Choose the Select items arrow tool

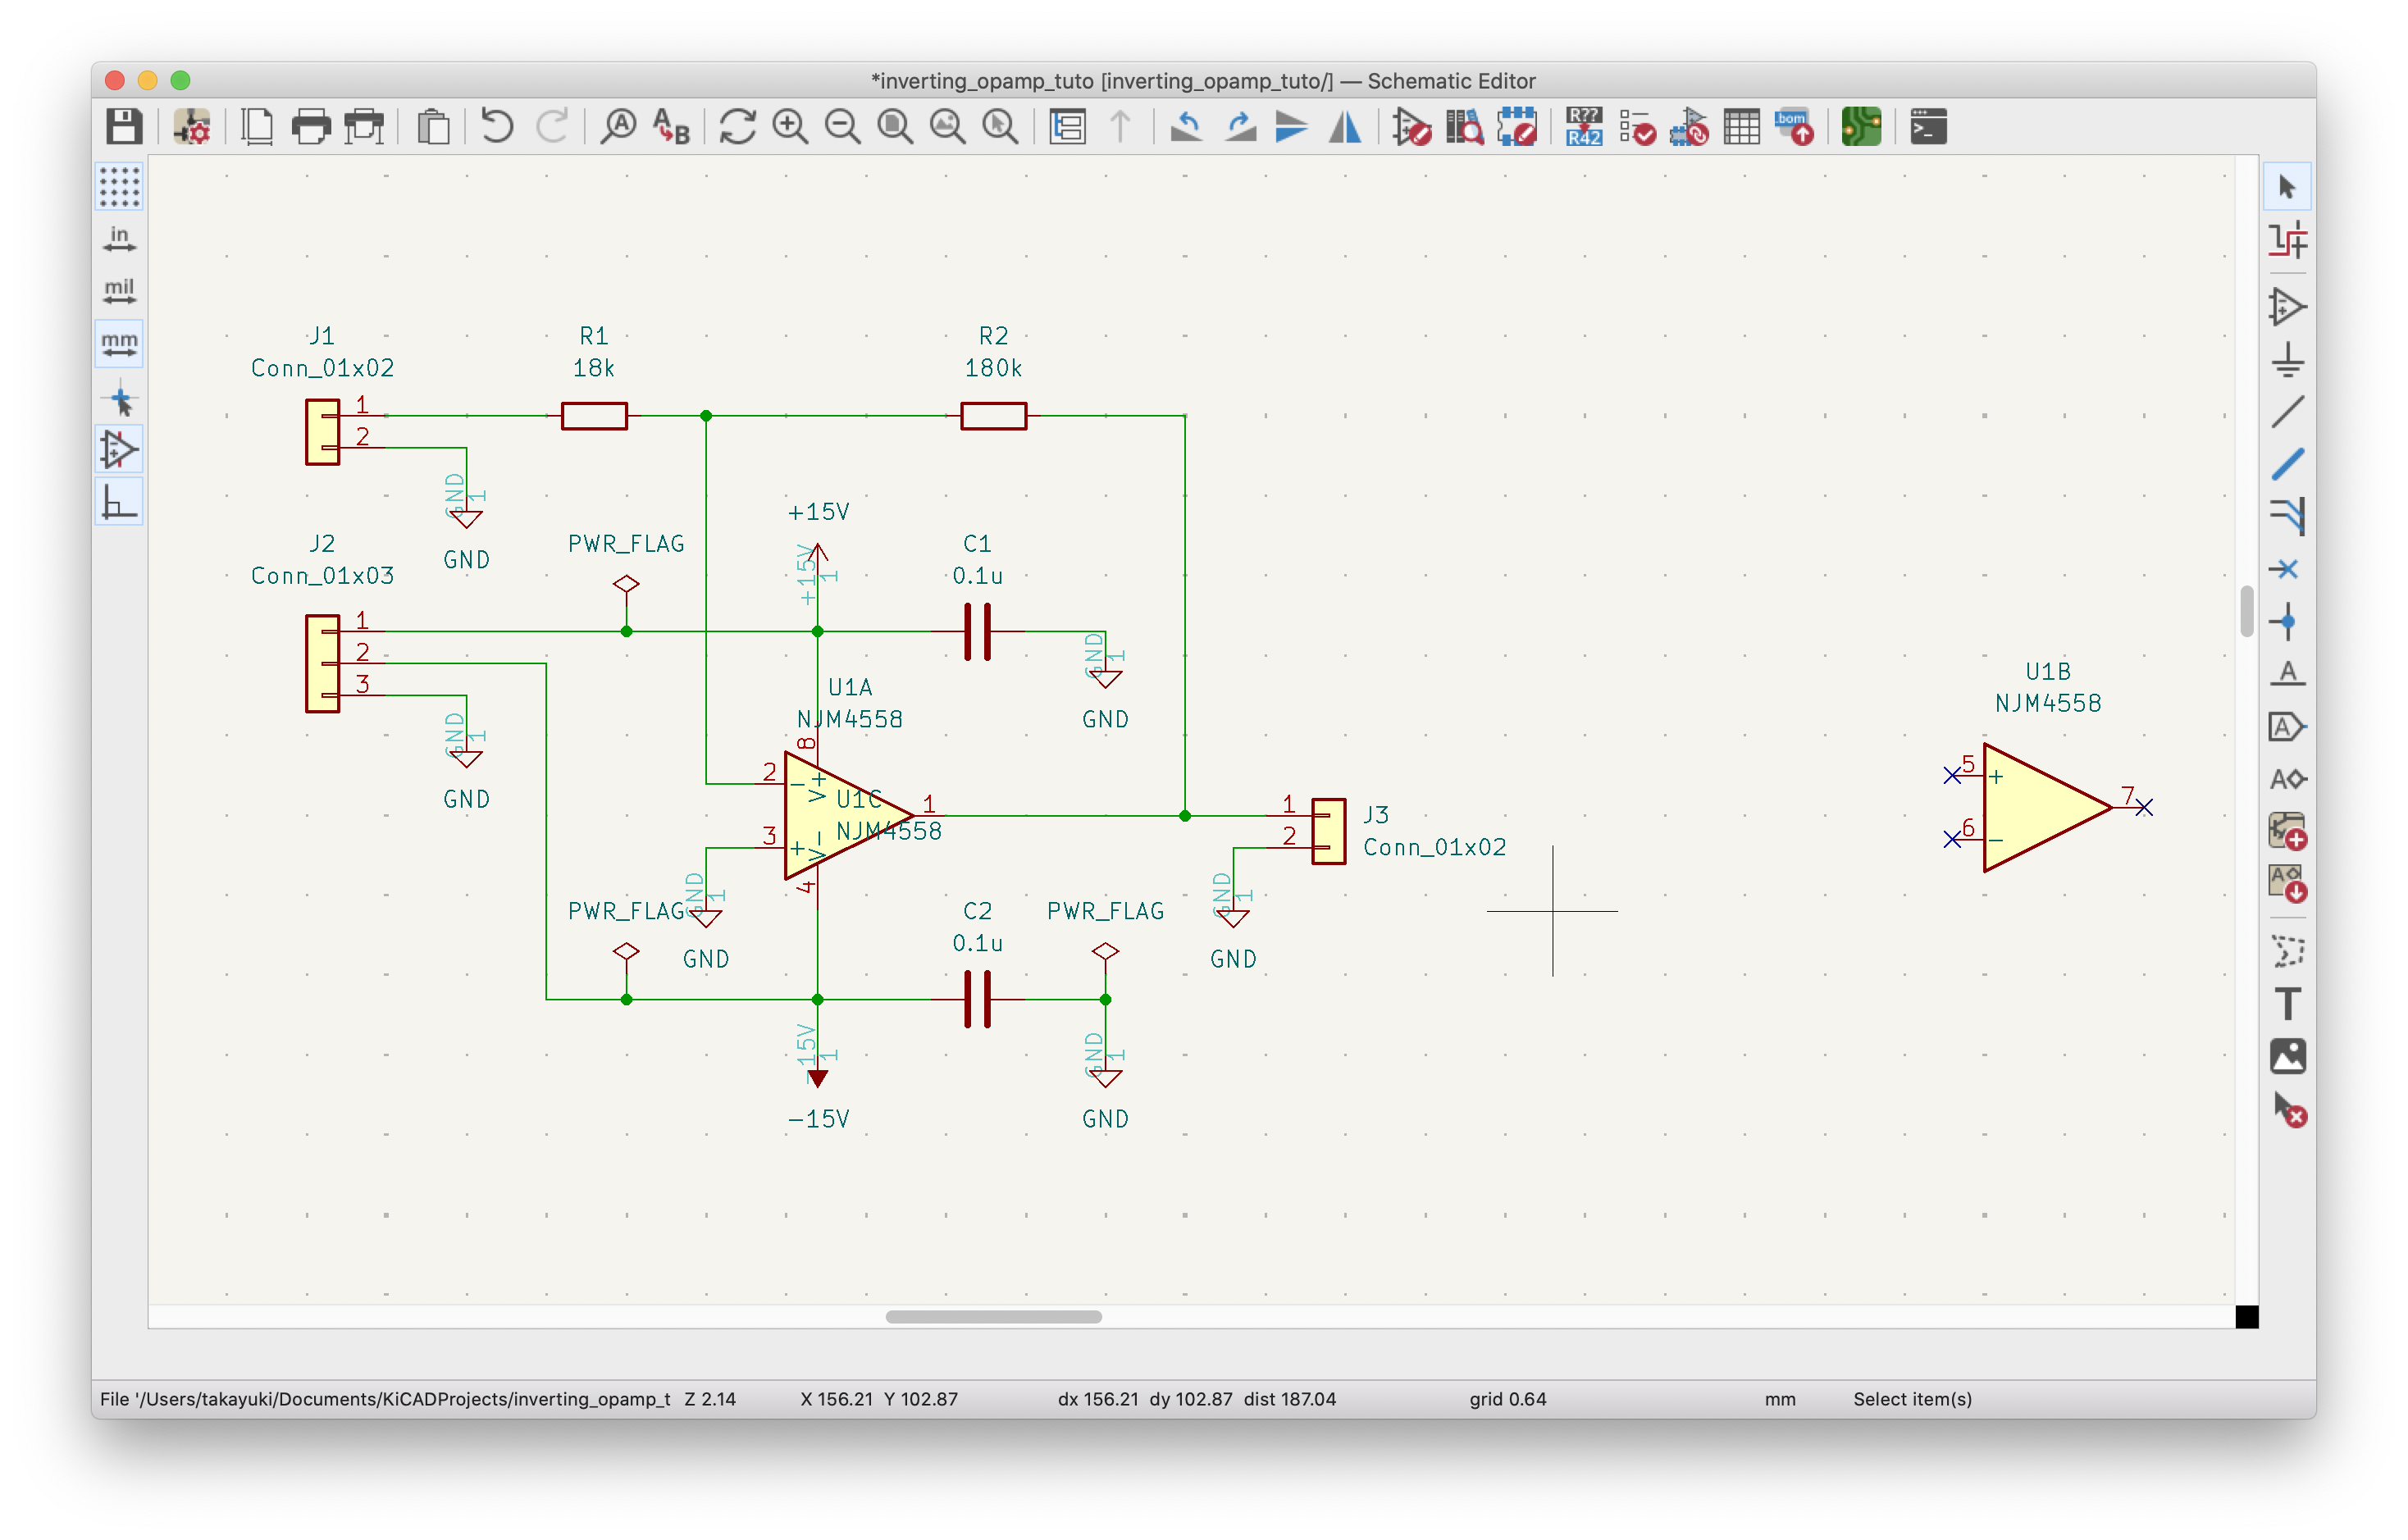[x=2287, y=186]
